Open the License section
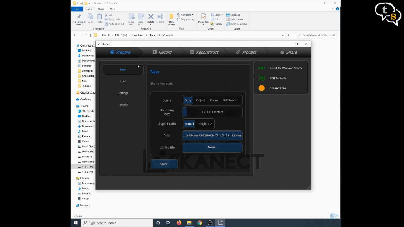Screen dimensions: 404x227 [123, 105]
